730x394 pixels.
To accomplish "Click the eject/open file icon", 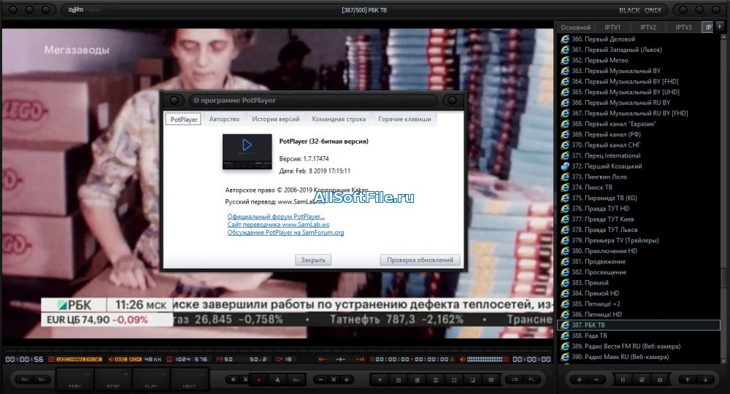I will pos(378,379).
